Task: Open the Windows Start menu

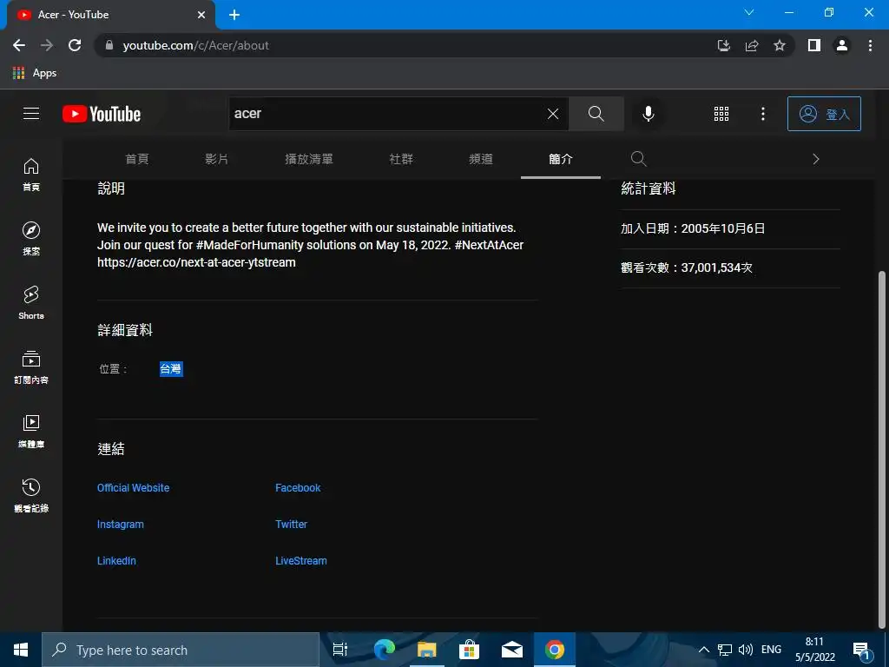Action: tap(21, 650)
